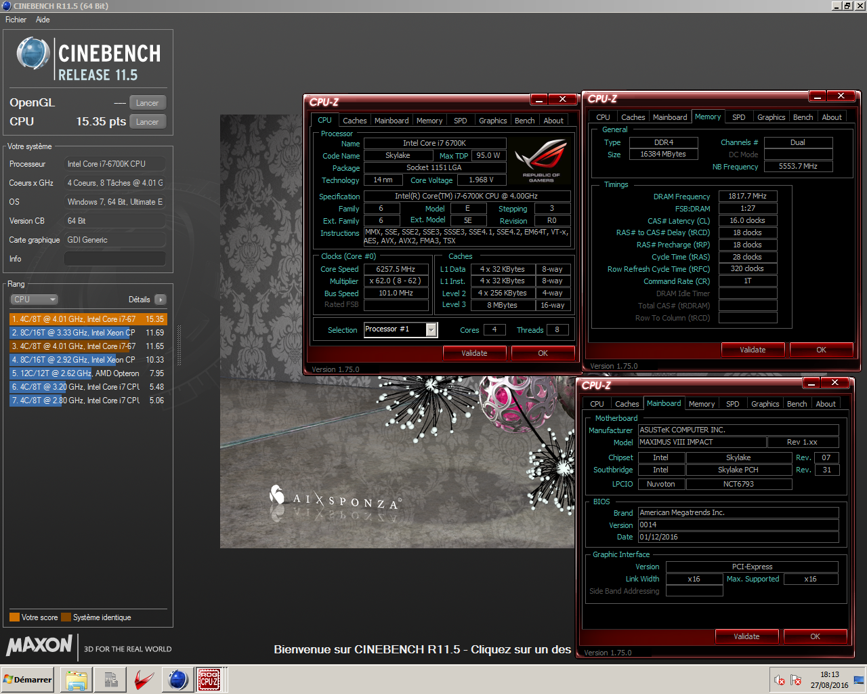Switch to CPU tab in the Memory window
This screenshot has height=694, width=867.
(x=603, y=117)
